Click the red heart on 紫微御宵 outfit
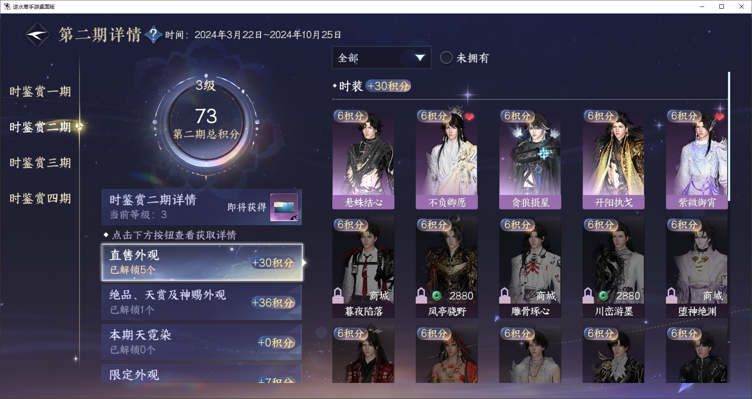Screen dimensions: 752x399 pyautogui.click(x=719, y=117)
